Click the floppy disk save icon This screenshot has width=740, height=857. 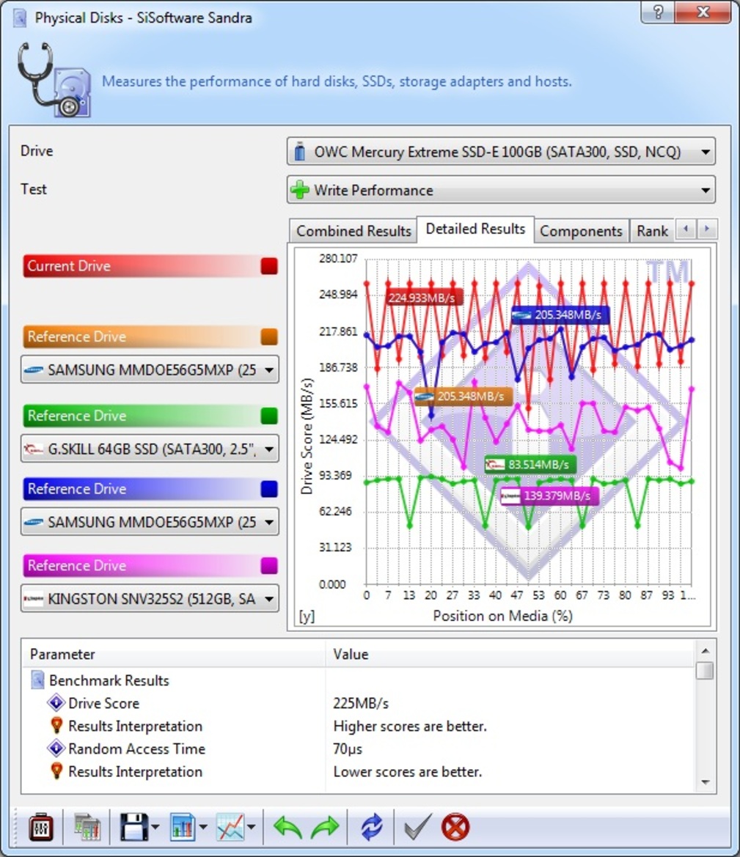tap(134, 827)
